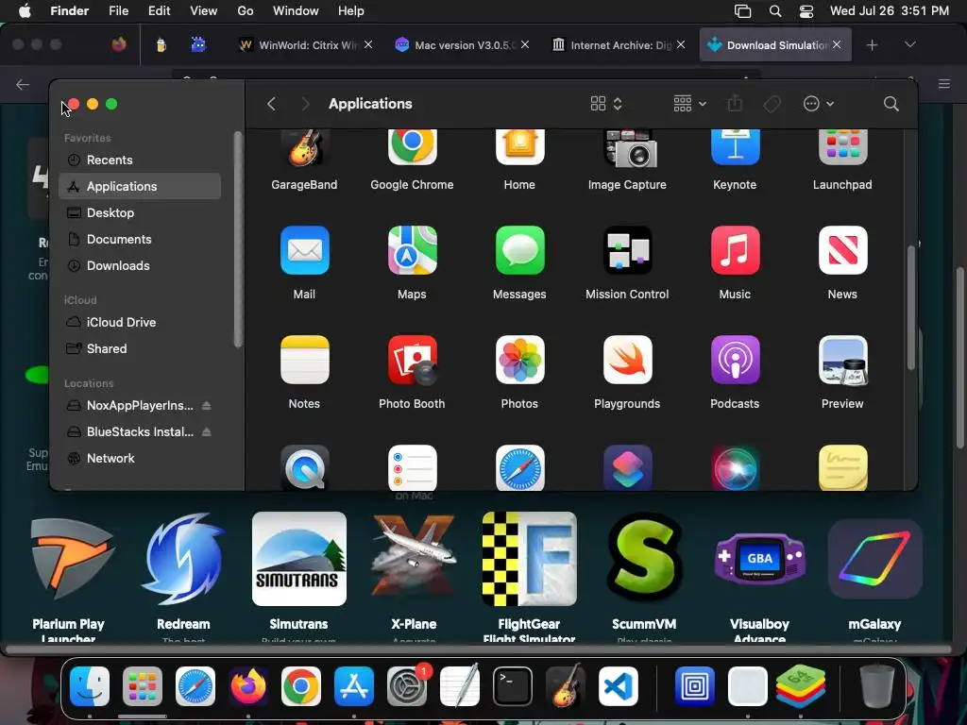This screenshot has height=725, width=967.
Task: Open the Playgrounds app icon
Action: pos(627,360)
